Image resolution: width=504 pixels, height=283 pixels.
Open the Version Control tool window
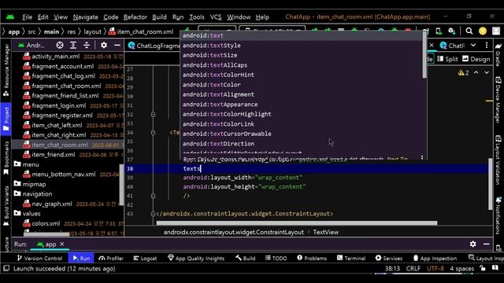[x=39, y=258]
